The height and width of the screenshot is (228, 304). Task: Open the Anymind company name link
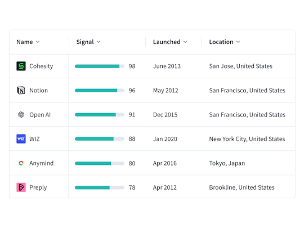point(42,163)
